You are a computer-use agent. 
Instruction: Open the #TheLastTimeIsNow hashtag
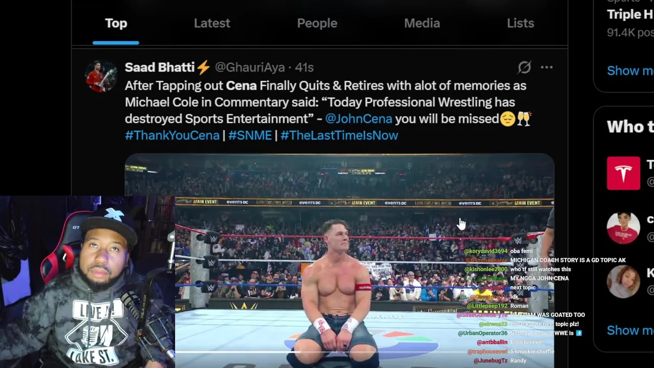(339, 135)
